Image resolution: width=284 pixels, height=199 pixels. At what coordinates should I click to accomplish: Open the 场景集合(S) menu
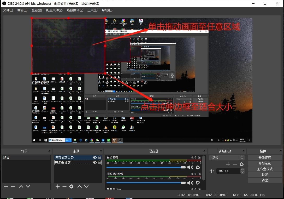(75, 10)
